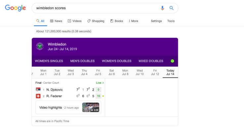Click the All times are in Pacific Time note
This screenshot has height=135, width=244.
click(x=52, y=121)
